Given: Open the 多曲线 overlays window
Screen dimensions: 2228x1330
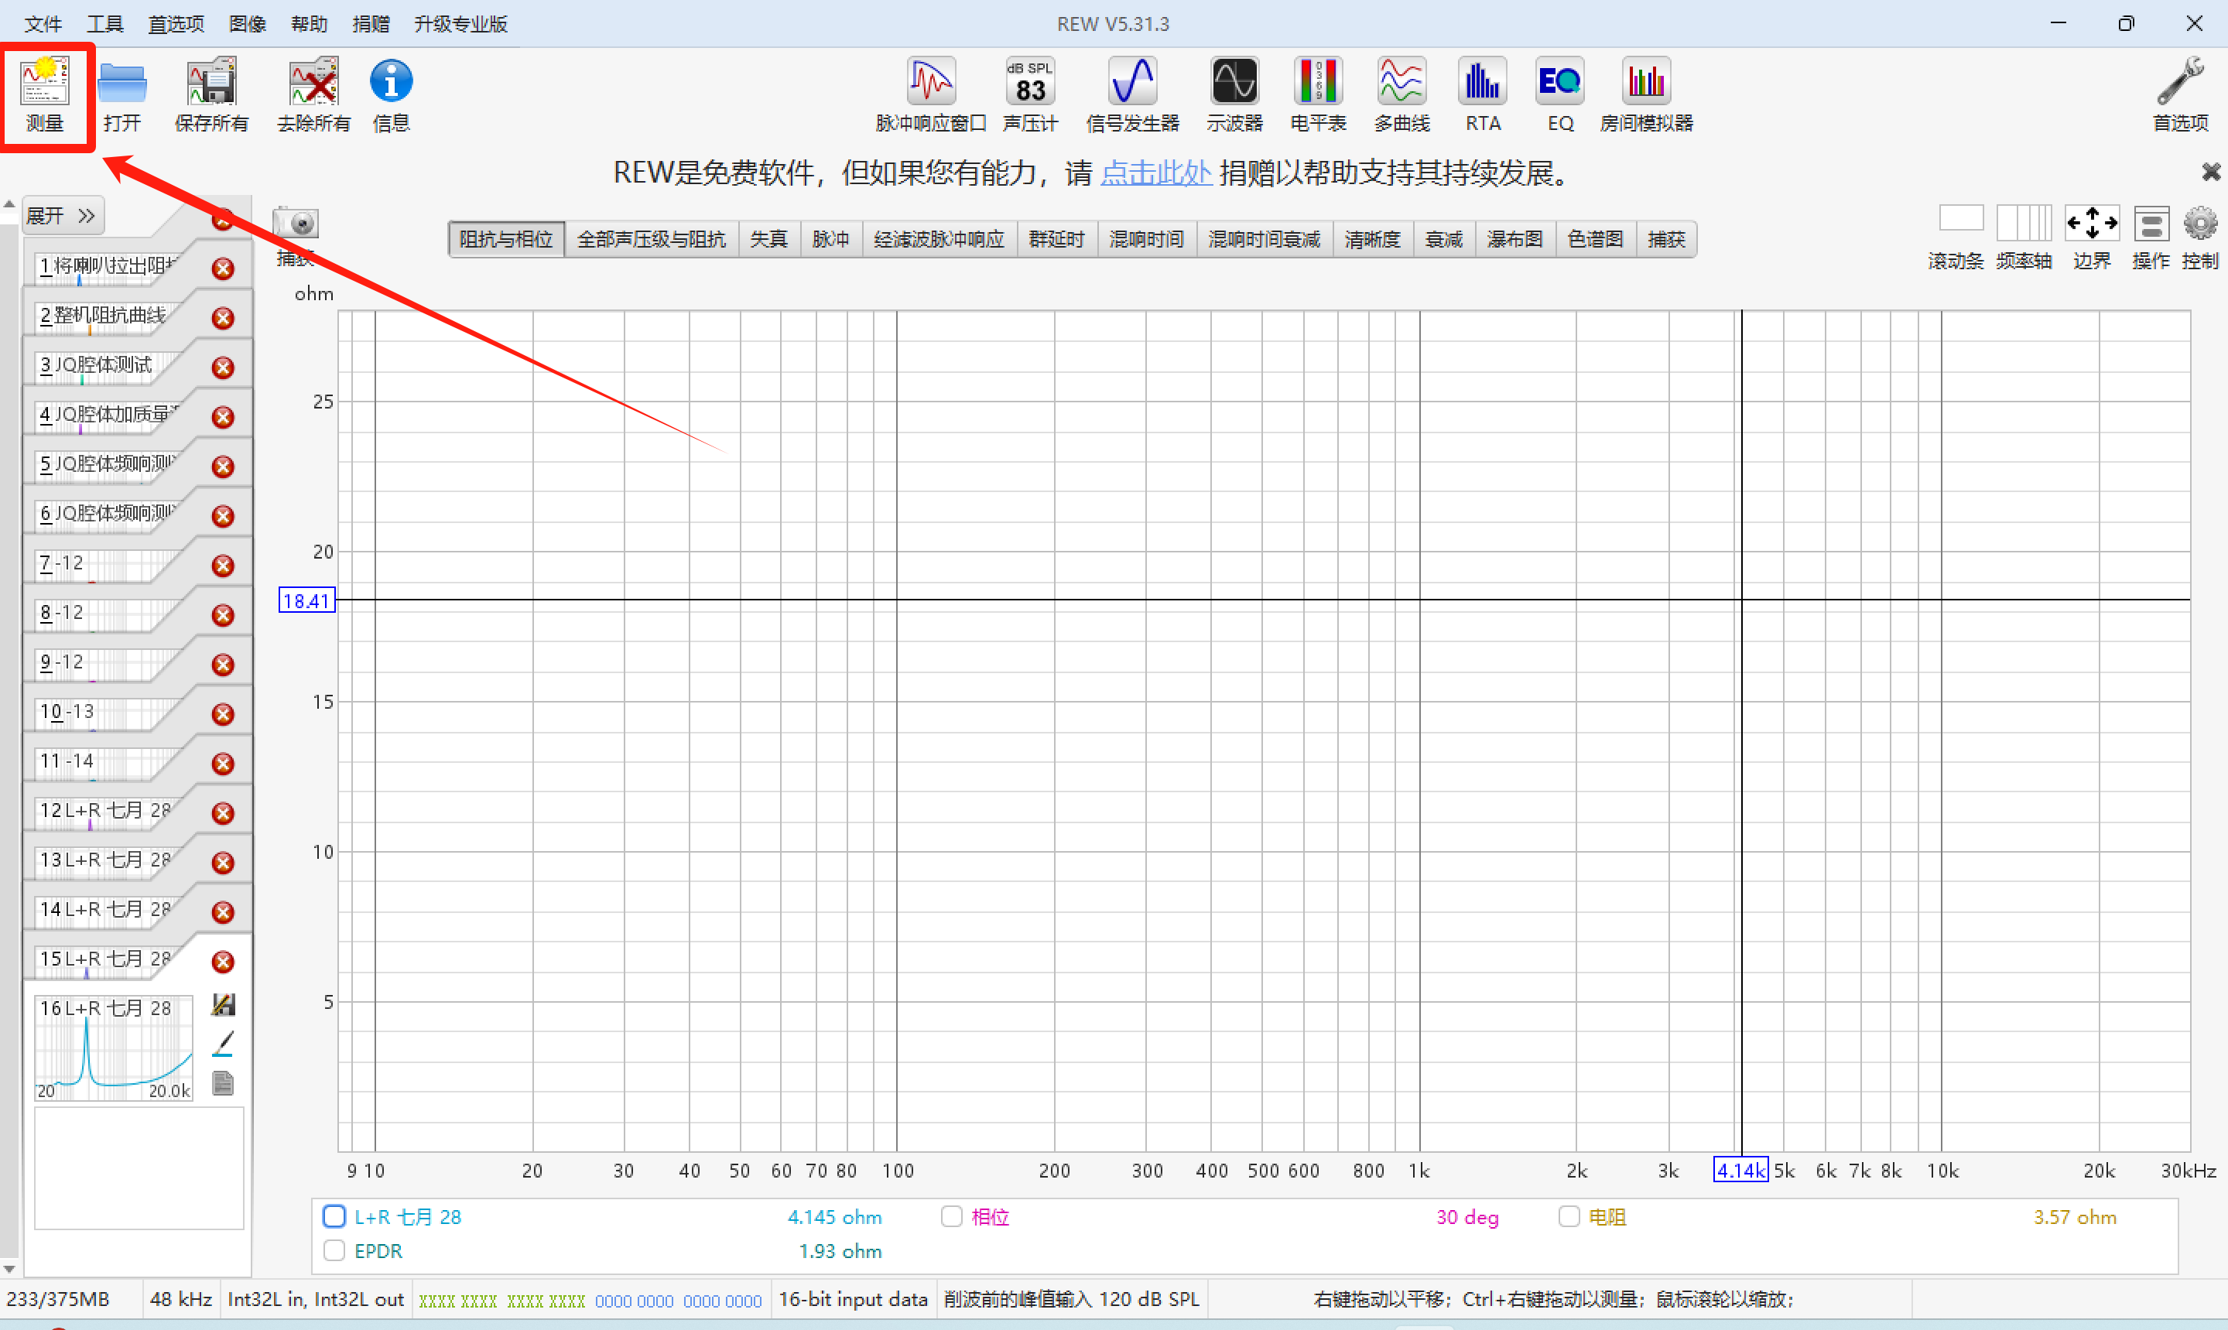Looking at the screenshot, I should (x=1401, y=94).
